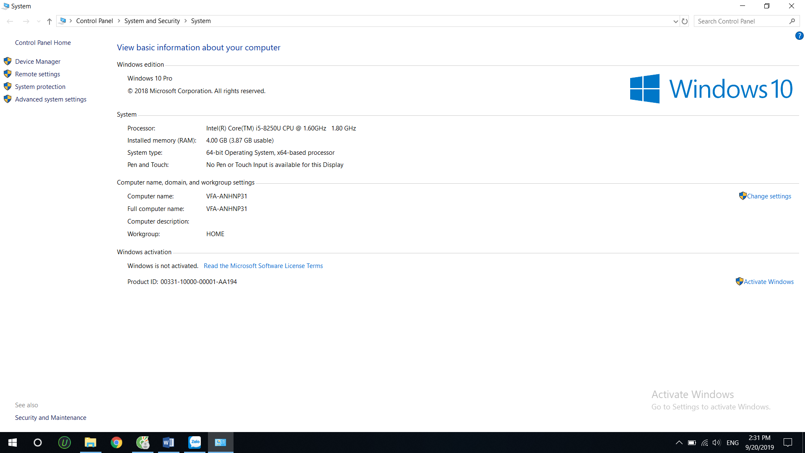Open Advanced system settings
This screenshot has width=805, height=453.
tap(51, 99)
